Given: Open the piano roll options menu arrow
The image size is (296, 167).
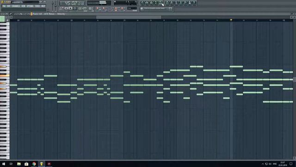Looking at the screenshot, I should tap(2, 14).
